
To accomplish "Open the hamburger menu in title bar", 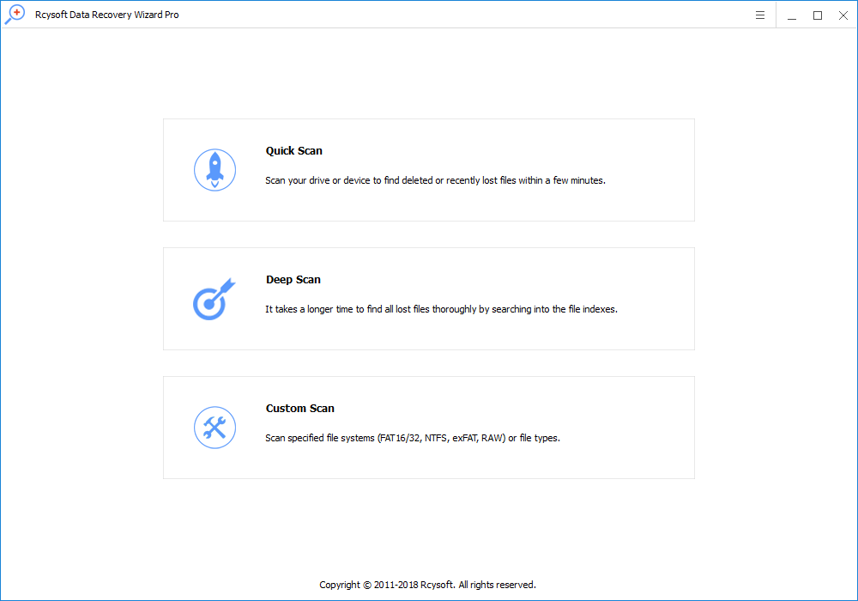I will click(x=760, y=15).
